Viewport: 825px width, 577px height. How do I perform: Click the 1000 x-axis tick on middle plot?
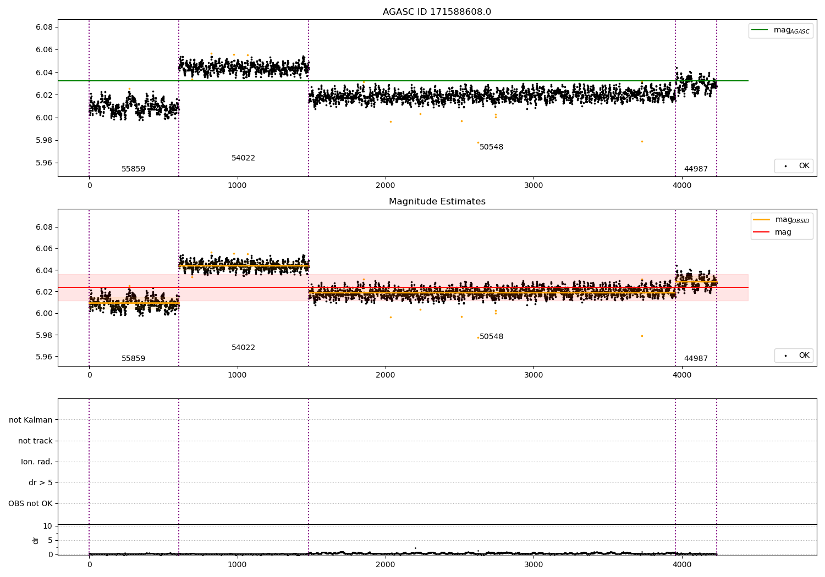[237, 375]
